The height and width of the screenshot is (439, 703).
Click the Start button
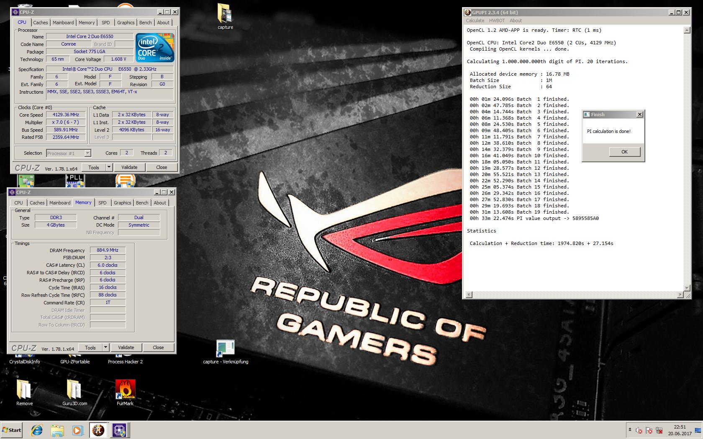tap(11, 430)
